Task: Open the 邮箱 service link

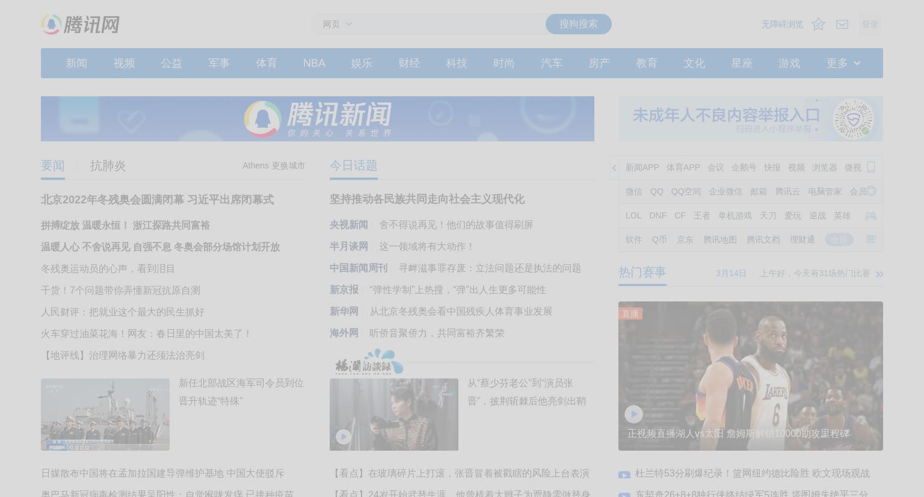Action: coord(759,191)
